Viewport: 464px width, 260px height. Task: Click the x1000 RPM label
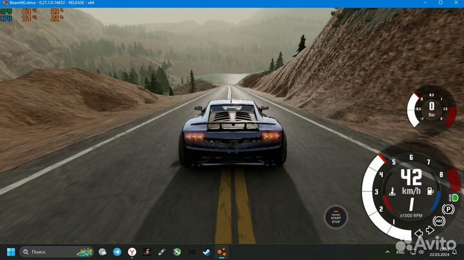[411, 216]
